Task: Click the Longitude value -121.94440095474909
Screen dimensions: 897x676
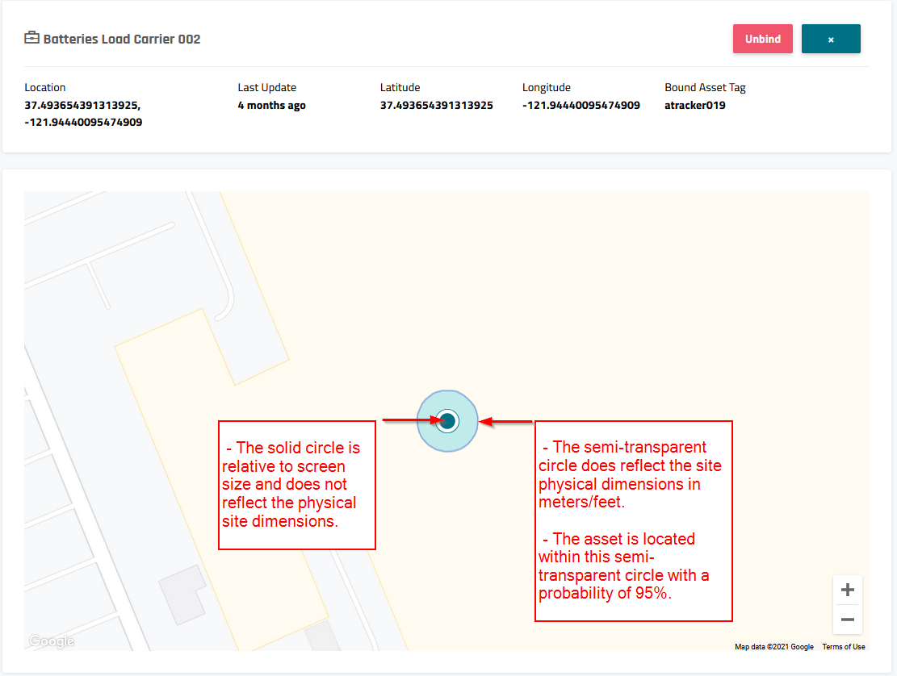Action: pyautogui.click(x=581, y=105)
